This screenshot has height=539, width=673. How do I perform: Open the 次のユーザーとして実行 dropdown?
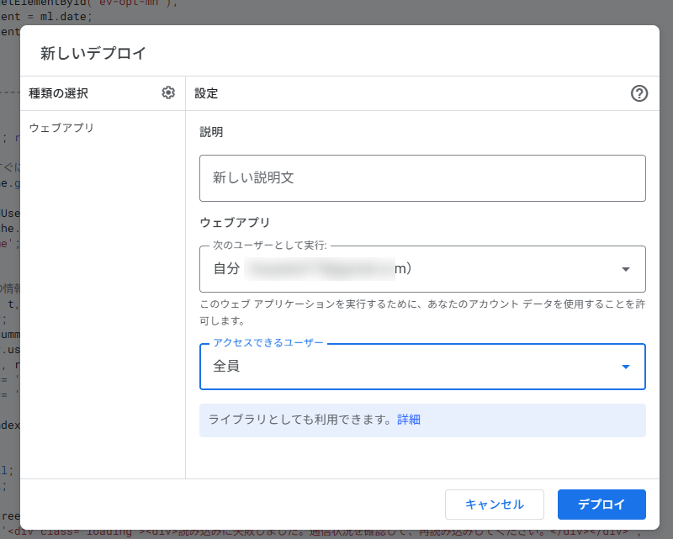(x=422, y=269)
